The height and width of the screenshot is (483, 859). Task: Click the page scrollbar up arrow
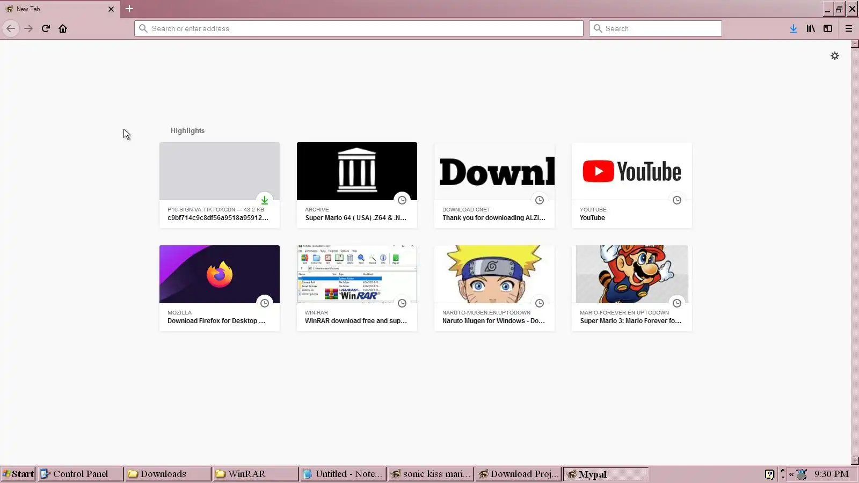tap(855, 44)
